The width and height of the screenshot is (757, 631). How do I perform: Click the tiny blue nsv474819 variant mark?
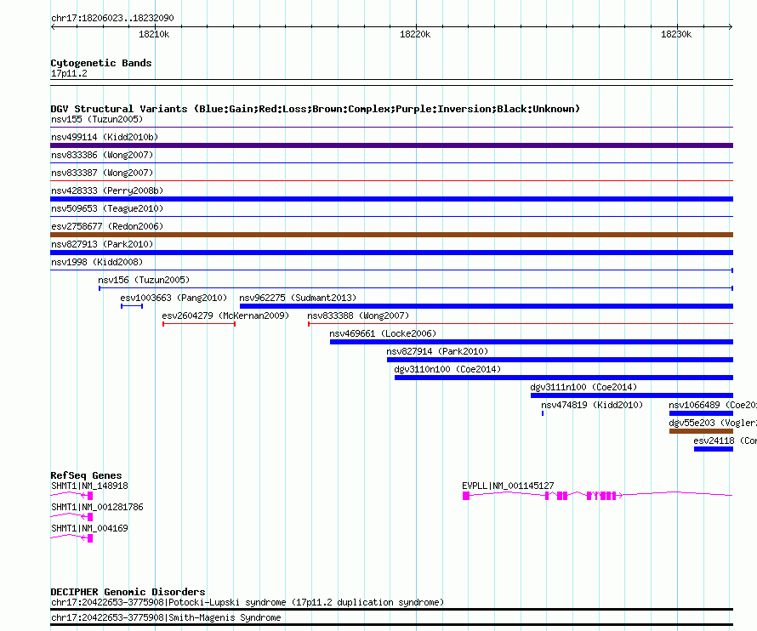tap(543, 413)
